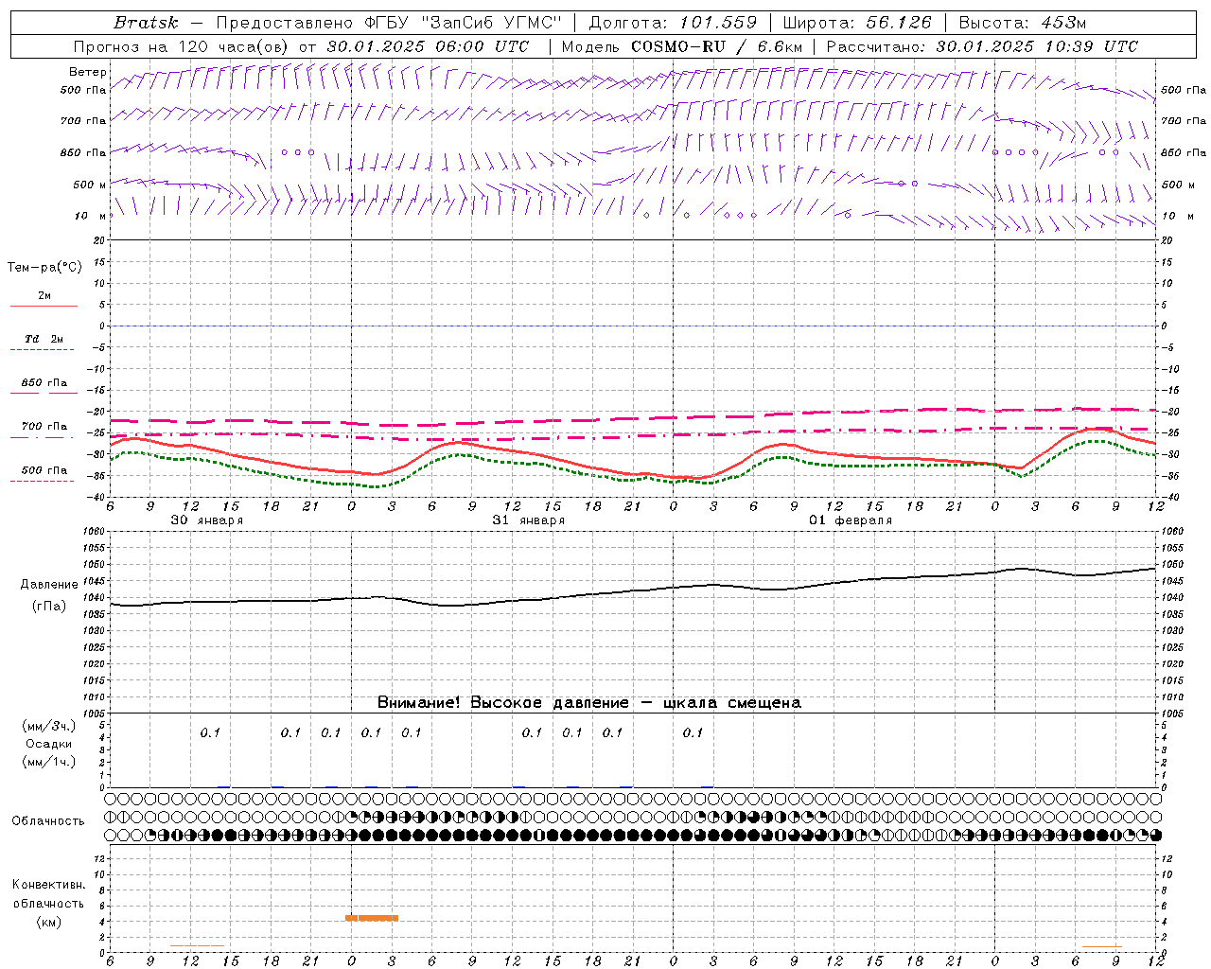Screen dimensions: 1211x969
Task: Click the "Bratsk" station name in header
Action: click(x=146, y=23)
